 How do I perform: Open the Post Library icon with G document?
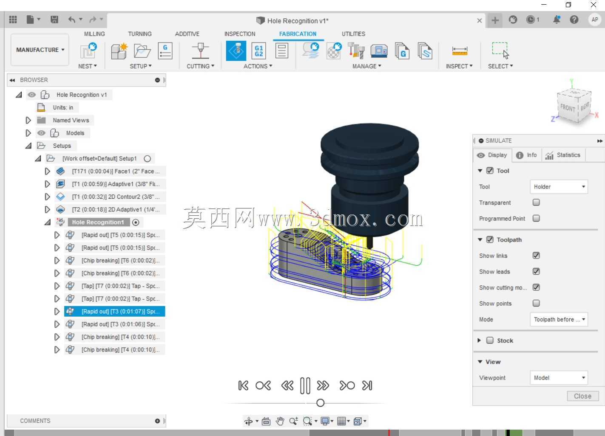(x=402, y=51)
